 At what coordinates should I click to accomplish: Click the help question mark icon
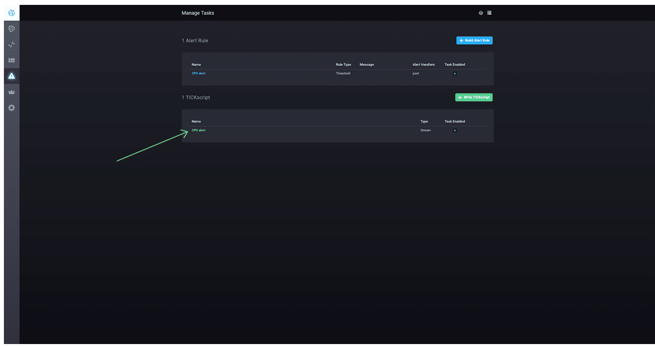point(481,13)
